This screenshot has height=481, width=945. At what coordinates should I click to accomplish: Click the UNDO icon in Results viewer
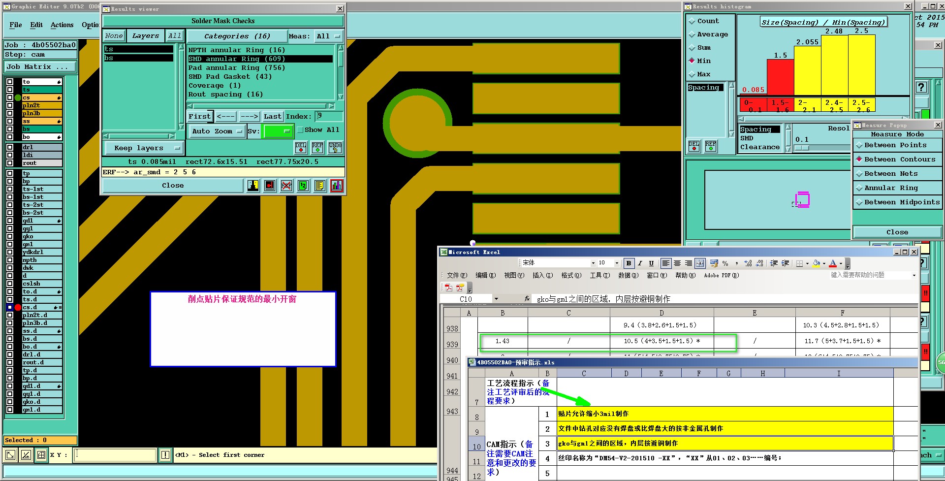tap(335, 147)
